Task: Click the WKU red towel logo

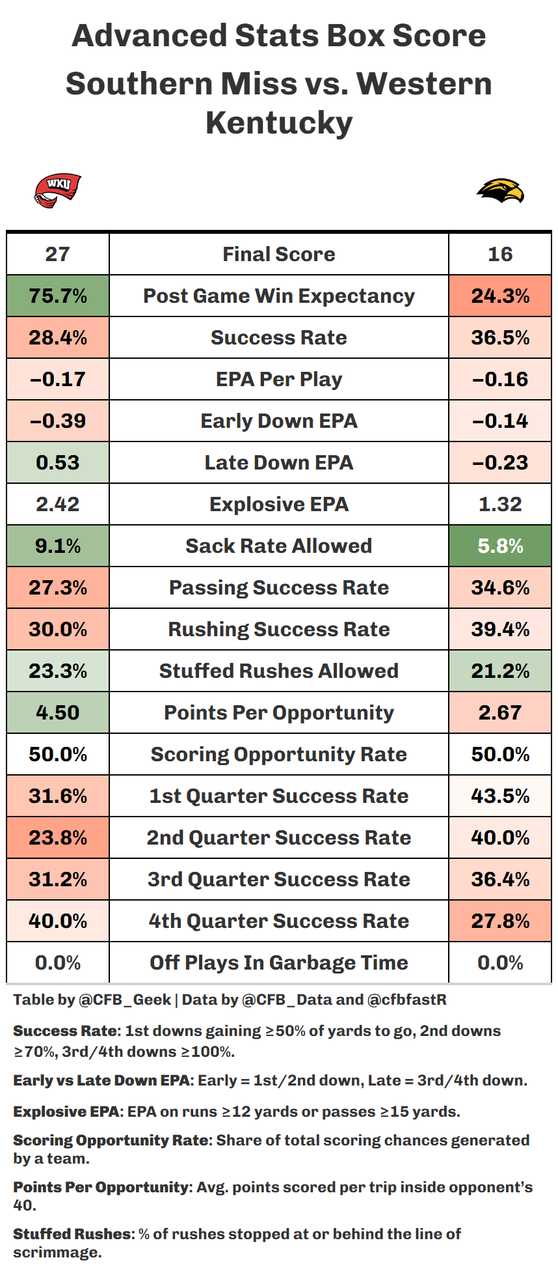Action: 57,190
